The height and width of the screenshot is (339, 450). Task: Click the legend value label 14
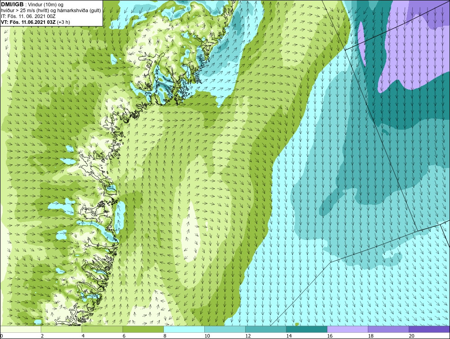(289, 336)
